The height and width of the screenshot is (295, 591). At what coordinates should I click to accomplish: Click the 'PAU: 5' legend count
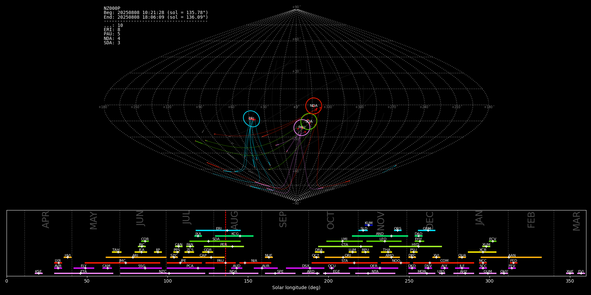pos(112,34)
